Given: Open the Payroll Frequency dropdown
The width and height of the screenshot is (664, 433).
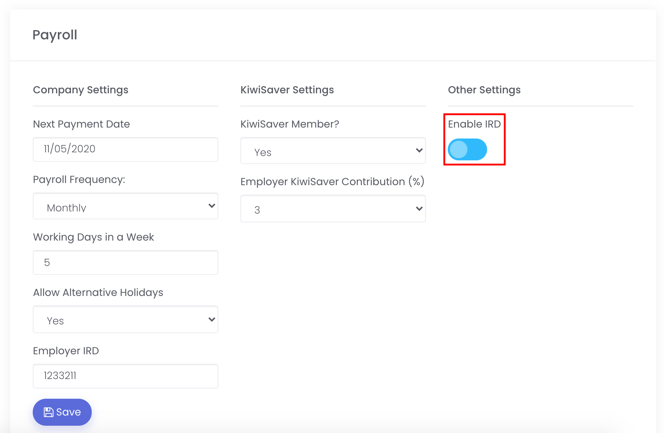Looking at the screenshot, I should point(126,206).
